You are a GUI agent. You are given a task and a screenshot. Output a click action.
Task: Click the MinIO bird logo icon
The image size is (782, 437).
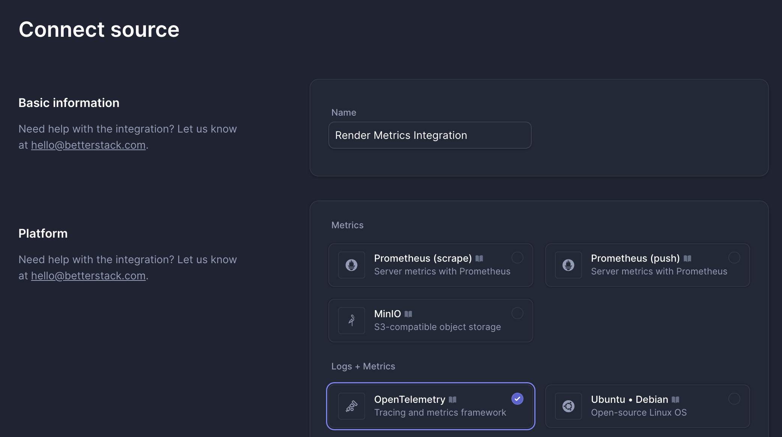pos(351,321)
